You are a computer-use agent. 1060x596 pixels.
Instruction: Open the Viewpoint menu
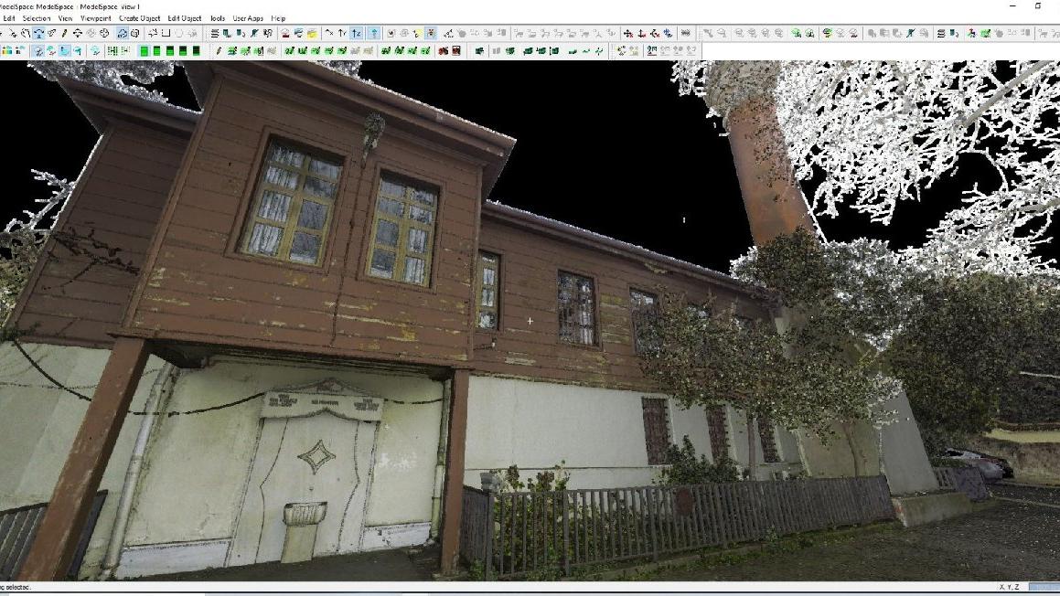coord(96,18)
